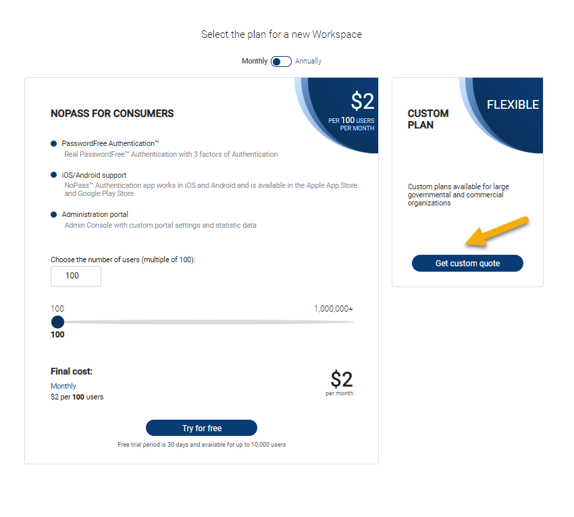574x517 pixels.
Task: Click the free trial period note text
Action: [x=201, y=445]
